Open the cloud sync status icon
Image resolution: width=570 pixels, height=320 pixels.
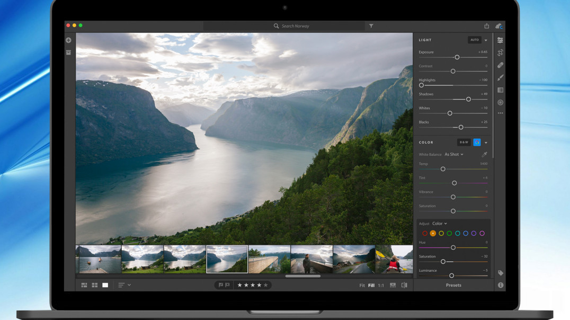point(499,26)
